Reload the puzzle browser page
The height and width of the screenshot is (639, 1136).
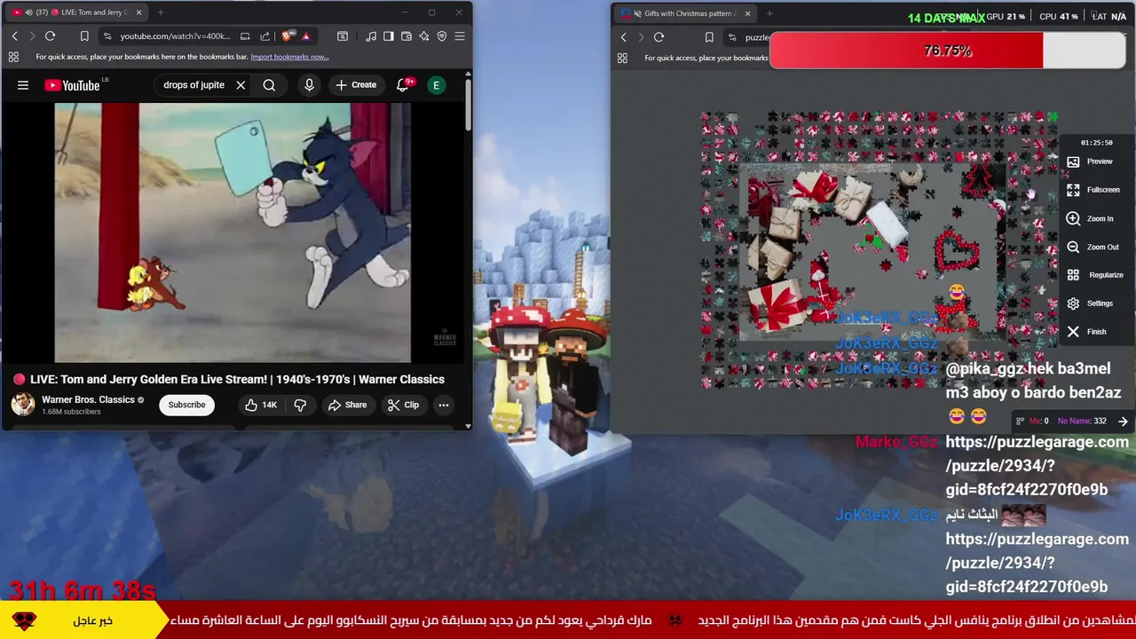click(x=659, y=37)
